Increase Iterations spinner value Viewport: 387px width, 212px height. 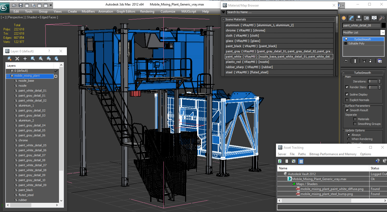379,80
